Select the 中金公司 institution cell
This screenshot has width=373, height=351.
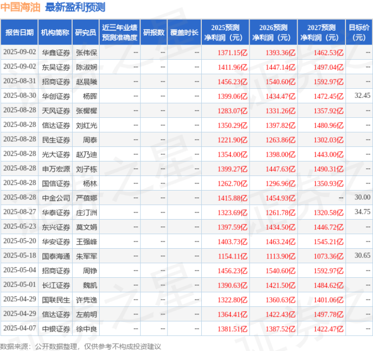pos(56,198)
